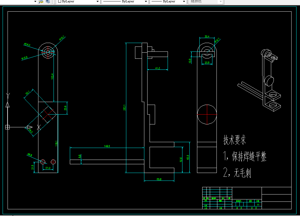Select the 62.6 vertical dimension
This screenshot has width=300, height=216.
click(188, 157)
